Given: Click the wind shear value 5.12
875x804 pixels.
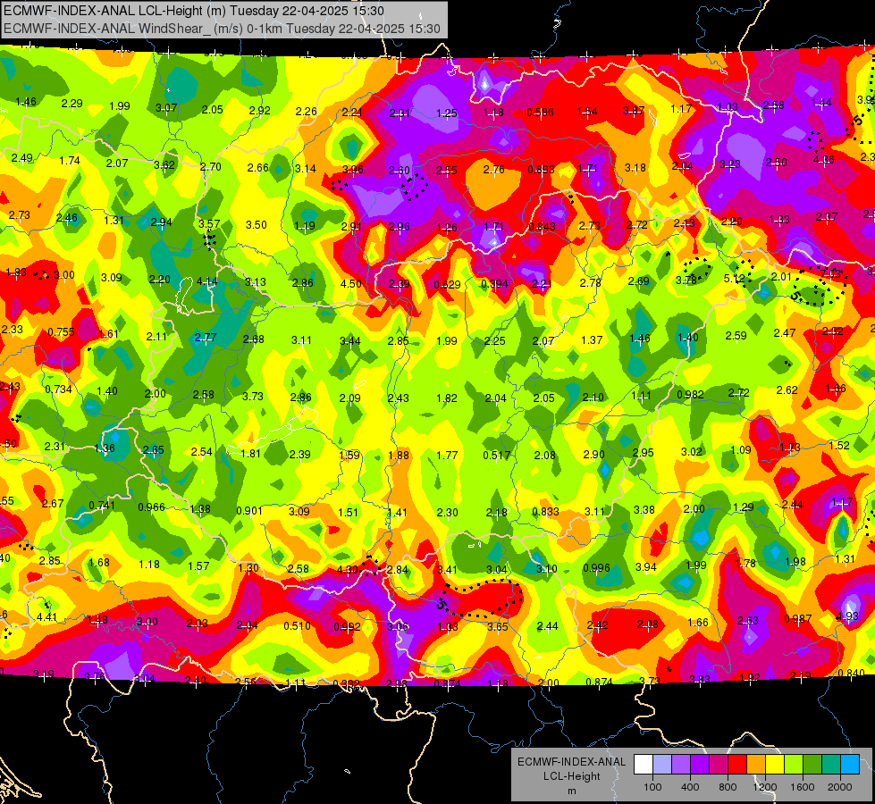Looking at the screenshot, I should pyautogui.click(x=734, y=278).
